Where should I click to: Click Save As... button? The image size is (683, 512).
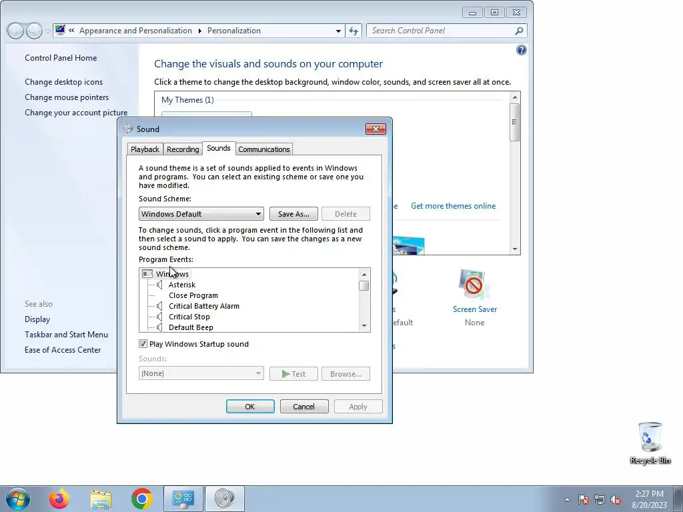(x=293, y=214)
